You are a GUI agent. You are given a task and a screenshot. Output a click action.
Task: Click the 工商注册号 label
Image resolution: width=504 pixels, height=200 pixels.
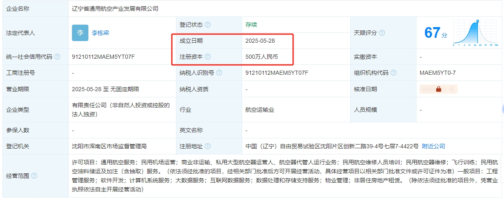[21, 73]
